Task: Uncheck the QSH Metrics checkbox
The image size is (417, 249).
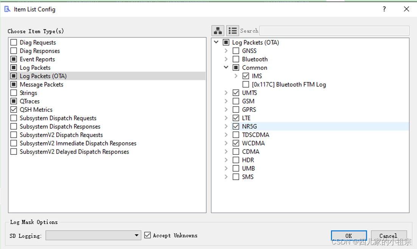Action: tap(14, 110)
